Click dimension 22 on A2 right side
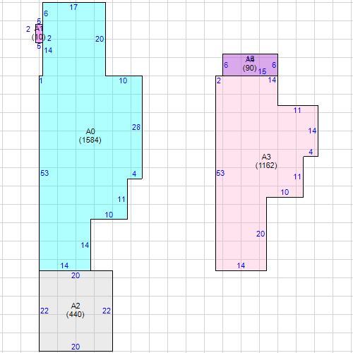The image size is (353, 353). click(x=107, y=311)
